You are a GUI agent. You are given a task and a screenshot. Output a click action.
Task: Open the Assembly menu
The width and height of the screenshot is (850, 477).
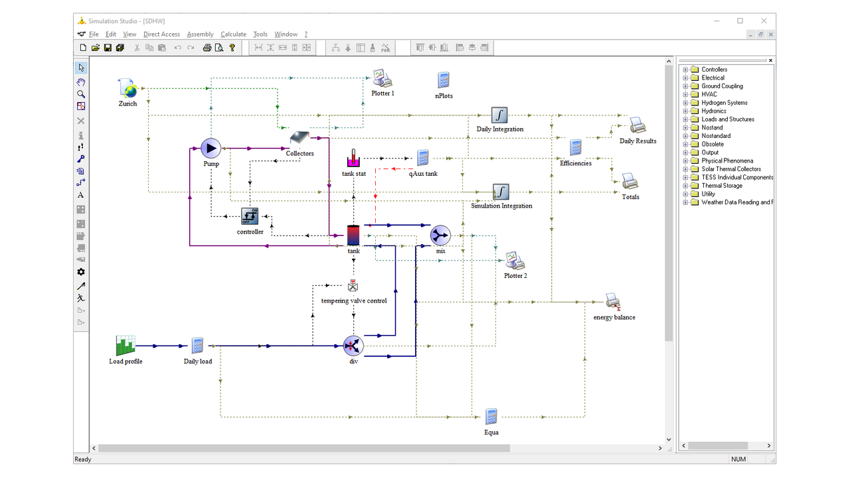(201, 34)
